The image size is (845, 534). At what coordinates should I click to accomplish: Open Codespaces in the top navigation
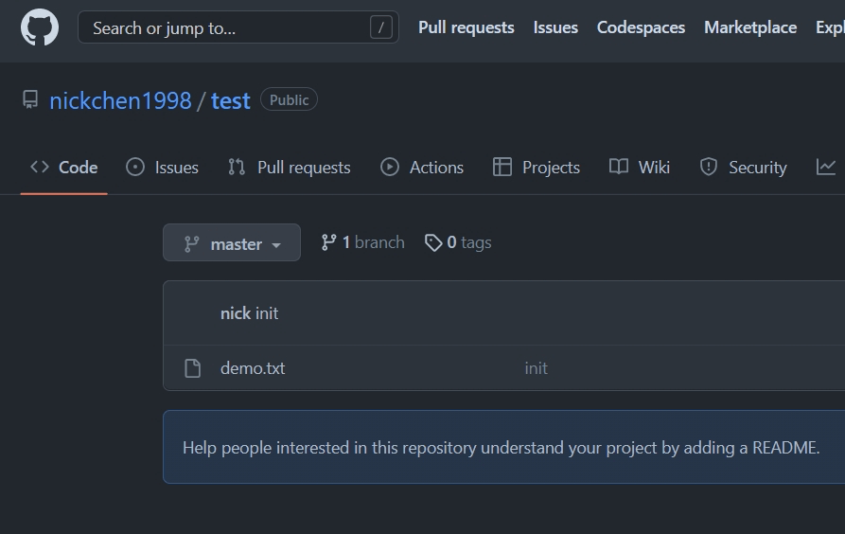[x=641, y=27]
